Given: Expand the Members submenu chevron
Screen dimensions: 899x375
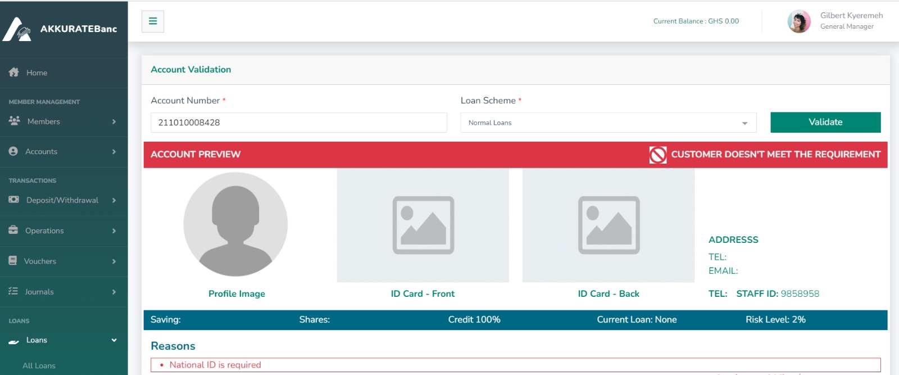Looking at the screenshot, I should pos(114,121).
